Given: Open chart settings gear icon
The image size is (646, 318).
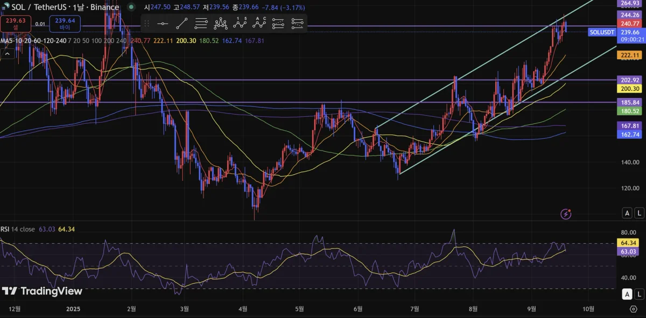Looking at the screenshot, I should (x=633, y=309).
